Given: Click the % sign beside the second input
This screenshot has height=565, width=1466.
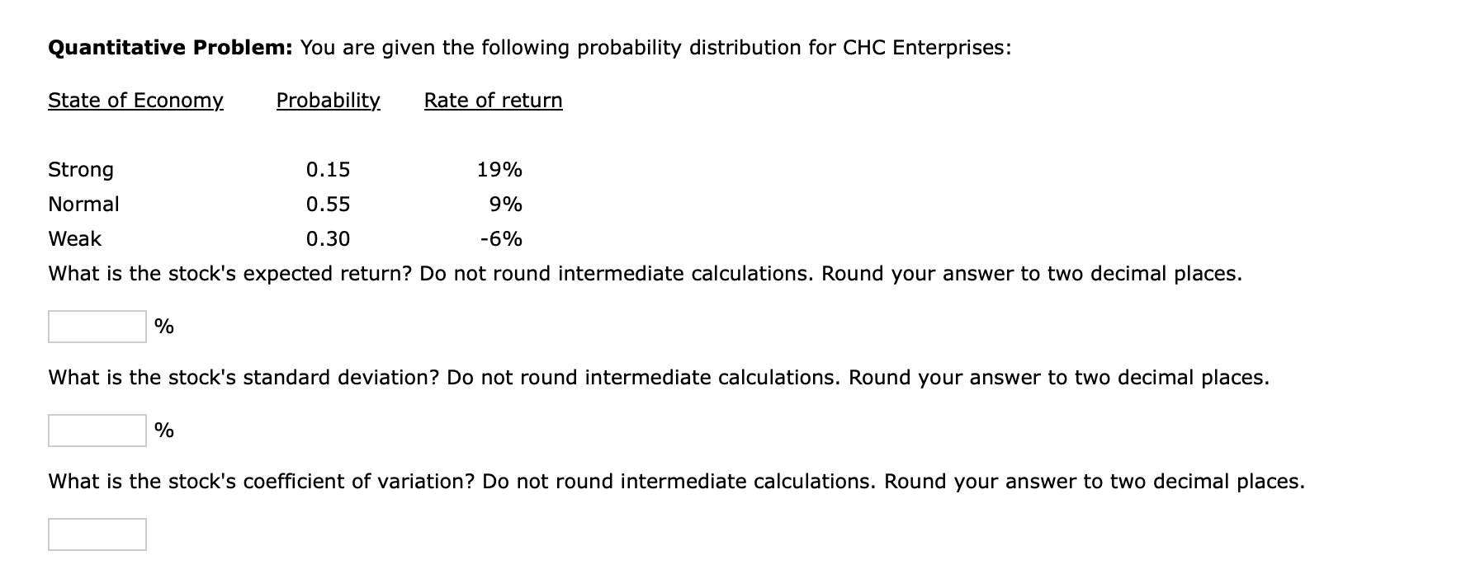Looking at the screenshot, I should pyautogui.click(x=163, y=429).
